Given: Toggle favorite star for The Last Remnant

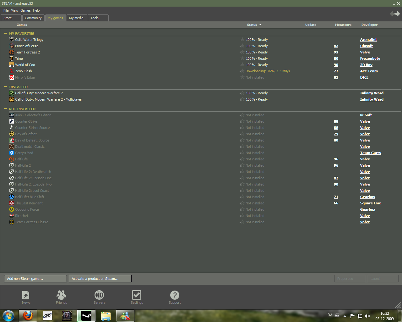Looking at the screenshot, I should pyautogui.click(x=242, y=203).
